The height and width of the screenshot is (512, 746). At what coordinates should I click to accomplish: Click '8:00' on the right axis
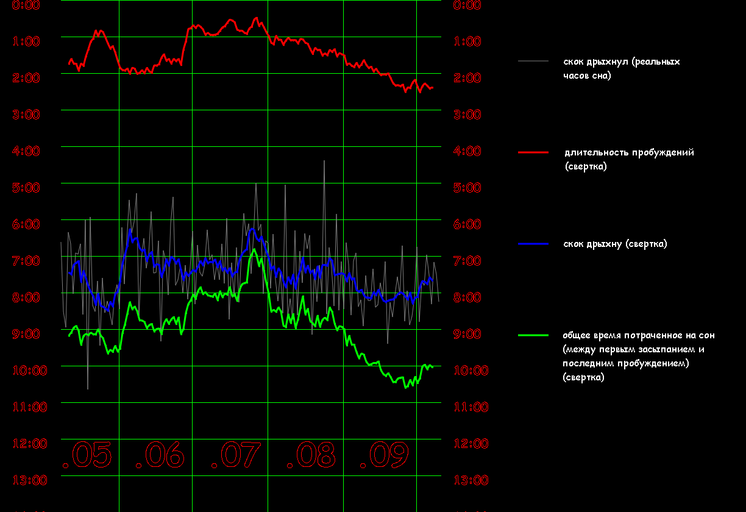(467, 297)
